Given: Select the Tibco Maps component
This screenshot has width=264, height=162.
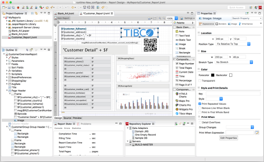Looking at the screenshot, I should click(183, 113).
